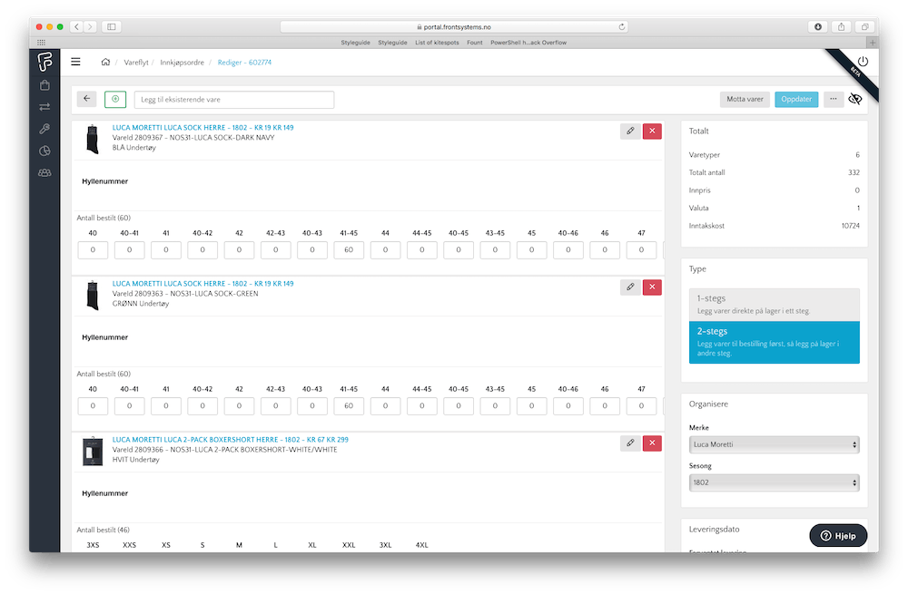Focus the Legg til eksisterende vare field
Screen dimensions: 908x594
click(234, 100)
